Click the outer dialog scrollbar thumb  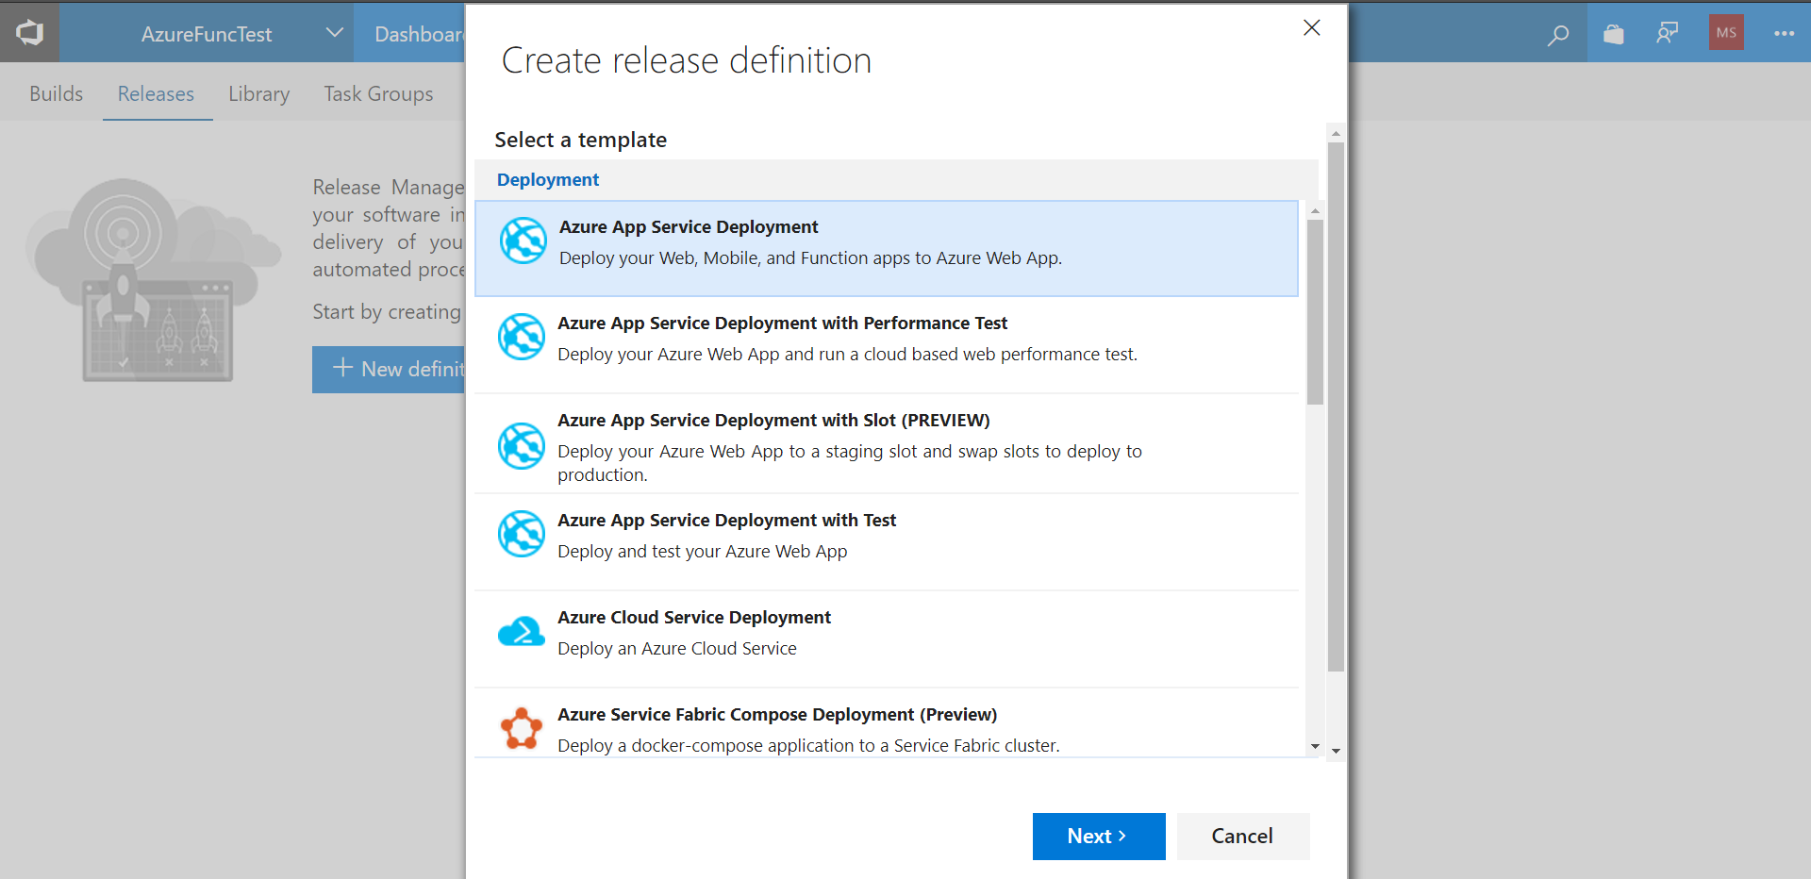tap(1336, 406)
